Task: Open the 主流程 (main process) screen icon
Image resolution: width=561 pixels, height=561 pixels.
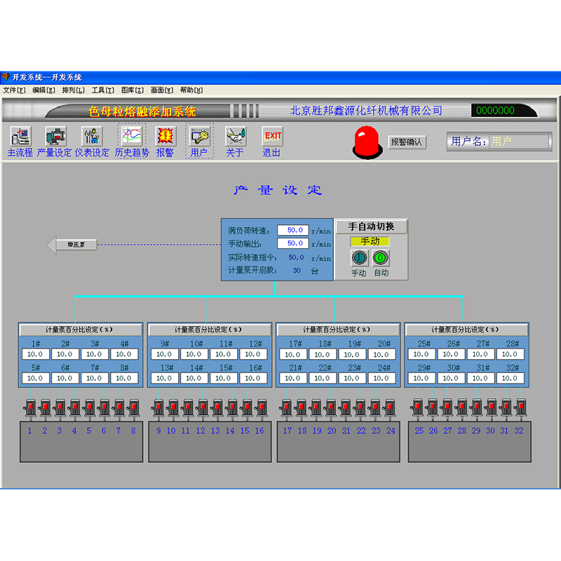Action: (20, 137)
